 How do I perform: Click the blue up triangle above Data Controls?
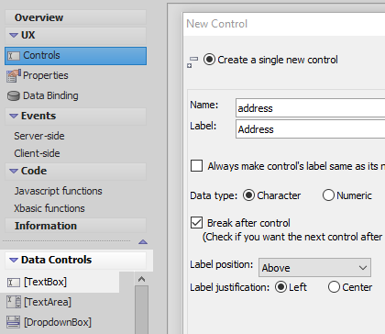tap(143, 242)
